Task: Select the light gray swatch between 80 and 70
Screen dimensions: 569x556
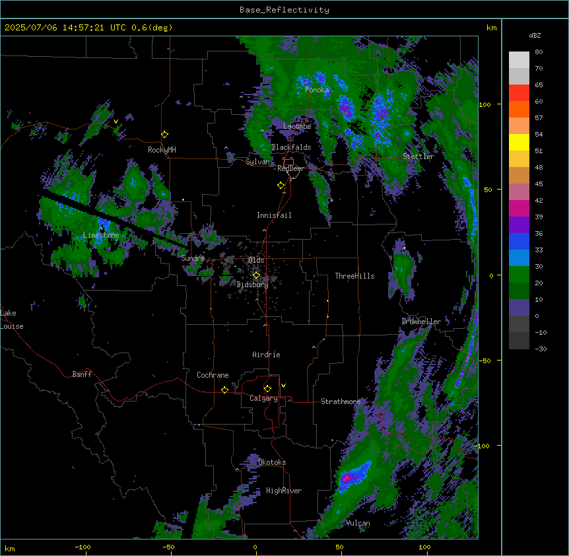Action: coord(519,60)
